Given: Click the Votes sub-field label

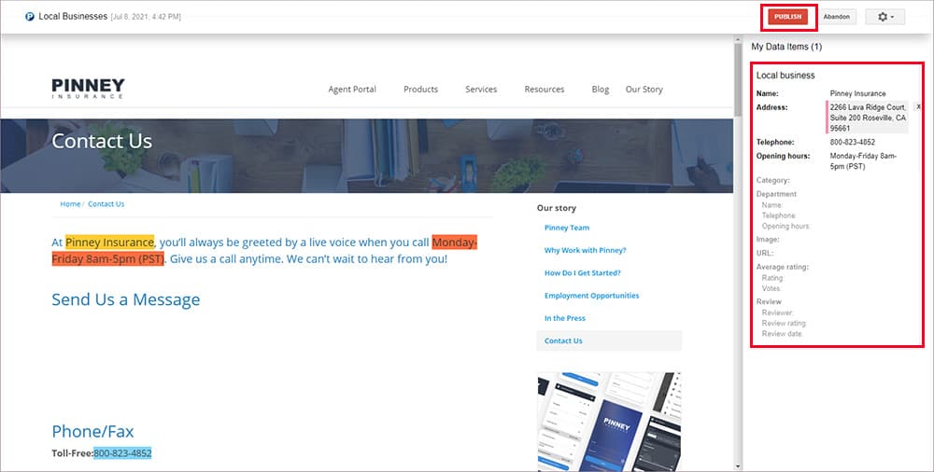Looking at the screenshot, I should 771,288.
